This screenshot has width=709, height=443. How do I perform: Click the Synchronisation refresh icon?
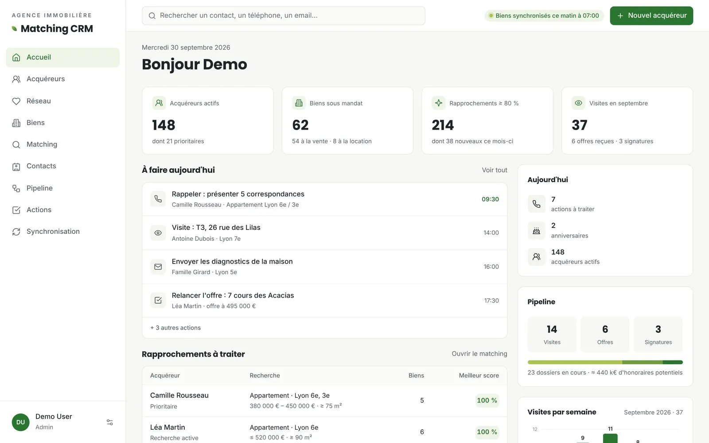[x=16, y=232]
